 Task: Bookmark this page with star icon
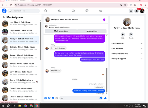pyautogui.click(x=125, y=5)
